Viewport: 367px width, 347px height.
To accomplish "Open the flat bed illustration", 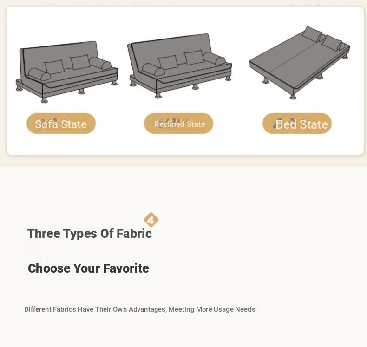I will point(299,63).
